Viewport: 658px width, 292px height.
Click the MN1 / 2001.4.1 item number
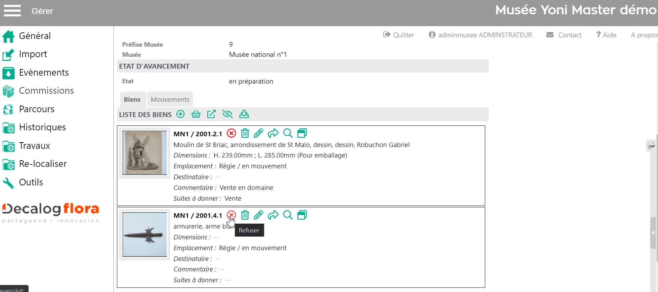pos(198,215)
